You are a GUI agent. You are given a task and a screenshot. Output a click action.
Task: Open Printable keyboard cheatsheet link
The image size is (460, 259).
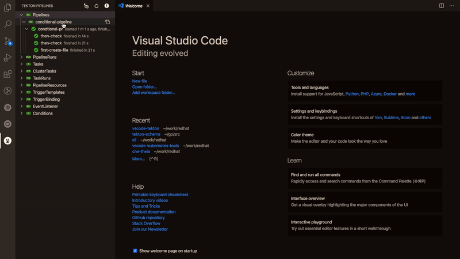(160, 195)
